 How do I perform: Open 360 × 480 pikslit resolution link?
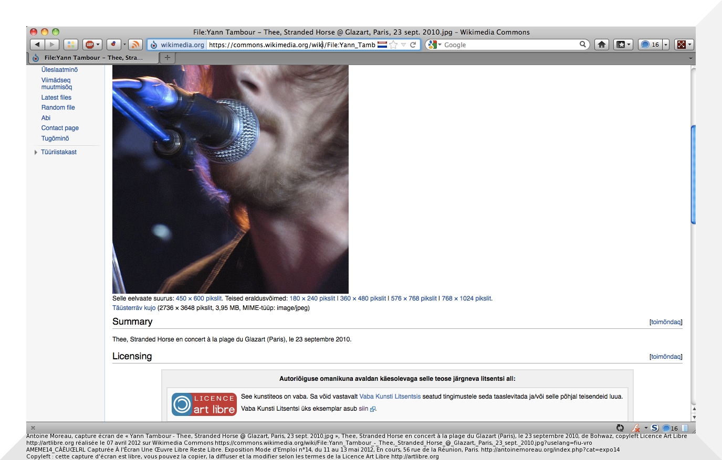click(x=363, y=298)
